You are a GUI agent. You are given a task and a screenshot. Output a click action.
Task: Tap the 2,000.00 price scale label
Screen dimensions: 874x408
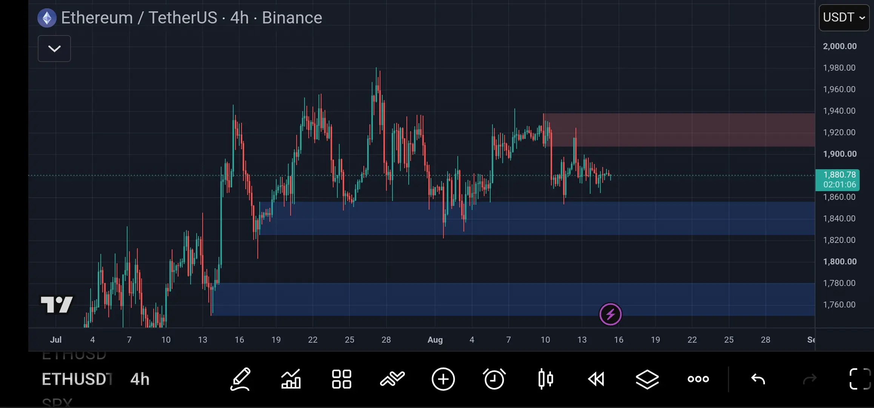pyautogui.click(x=840, y=46)
